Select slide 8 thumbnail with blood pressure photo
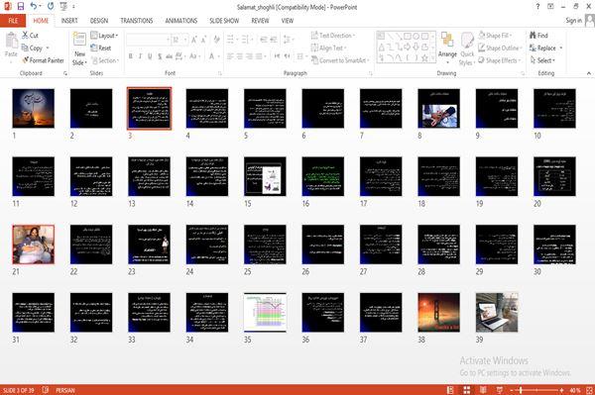The image size is (595, 395). click(x=438, y=108)
